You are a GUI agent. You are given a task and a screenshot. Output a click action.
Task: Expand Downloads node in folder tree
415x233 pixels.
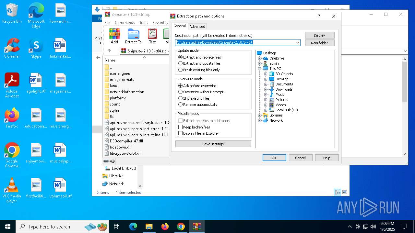click(266, 89)
